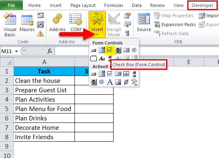Select column A header

tap(44, 62)
